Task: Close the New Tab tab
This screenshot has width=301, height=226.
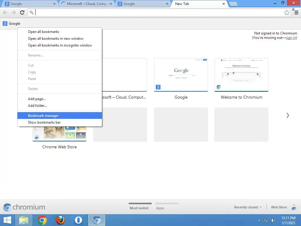Action: tap(223, 4)
